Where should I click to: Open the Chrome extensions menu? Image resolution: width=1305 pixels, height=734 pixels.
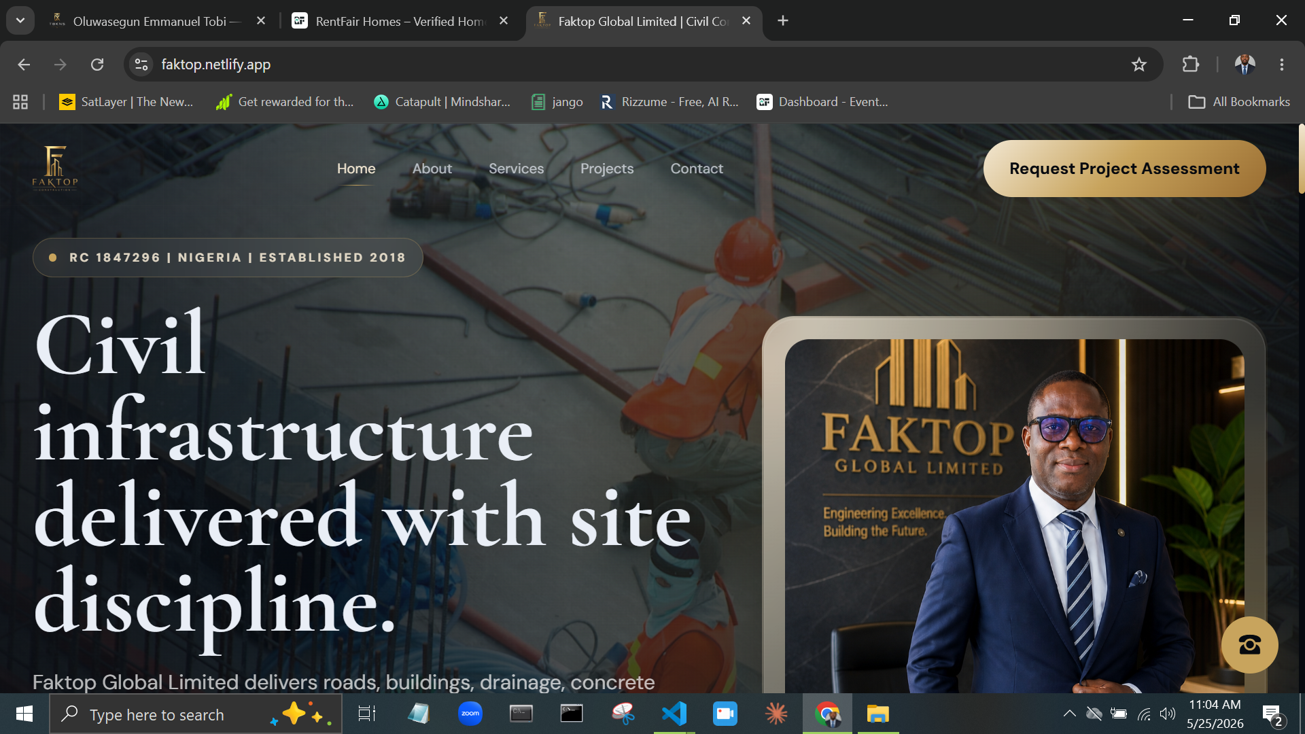(x=1190, y=65)
